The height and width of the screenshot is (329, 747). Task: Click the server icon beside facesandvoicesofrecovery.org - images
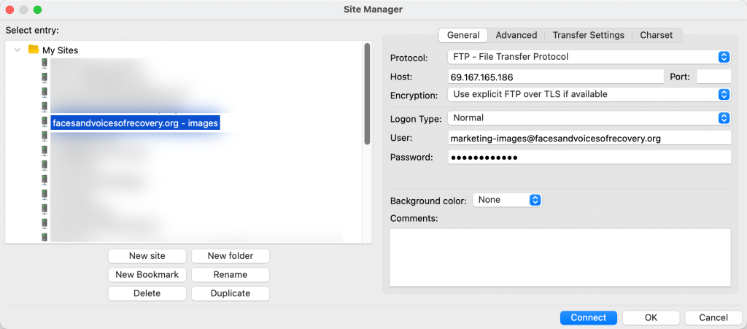[44, 123]
